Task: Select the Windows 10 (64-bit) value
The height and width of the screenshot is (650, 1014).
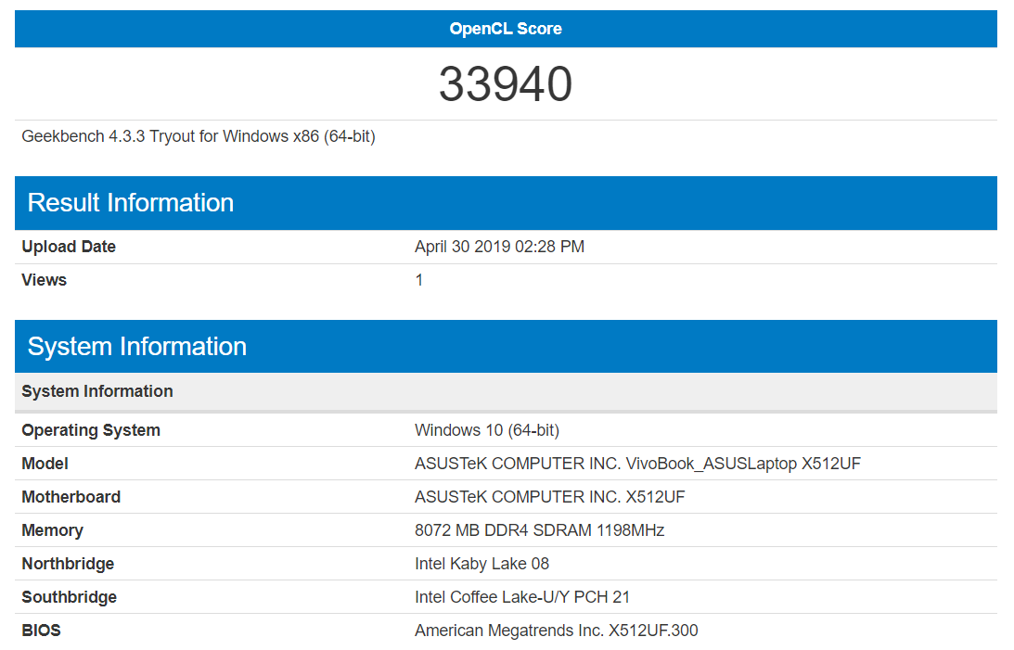Action: pos(487,430)
